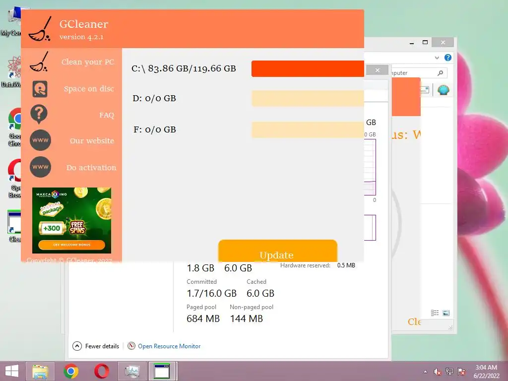
Task: Click the Update button in GCleaner
Action: tap(278, 251)
